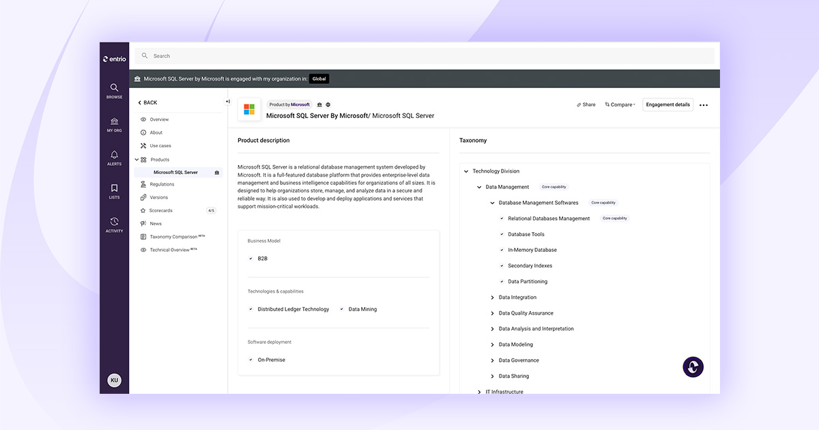Expand the Data Integration node
Screen dimensions: 819x430
pyautogui.click(x=493, y=298)
